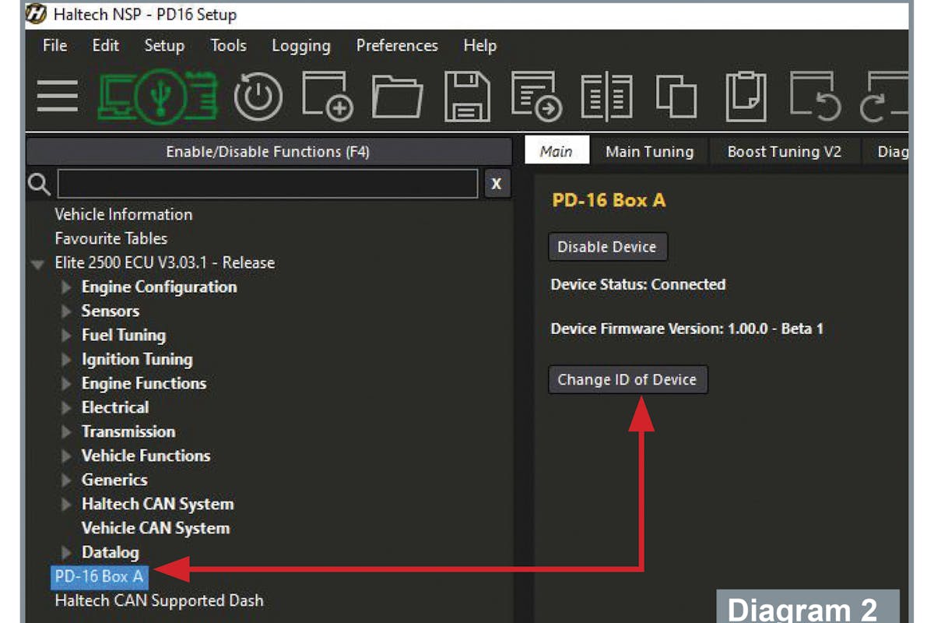Click the open folder icon

[x=397, y=98]
